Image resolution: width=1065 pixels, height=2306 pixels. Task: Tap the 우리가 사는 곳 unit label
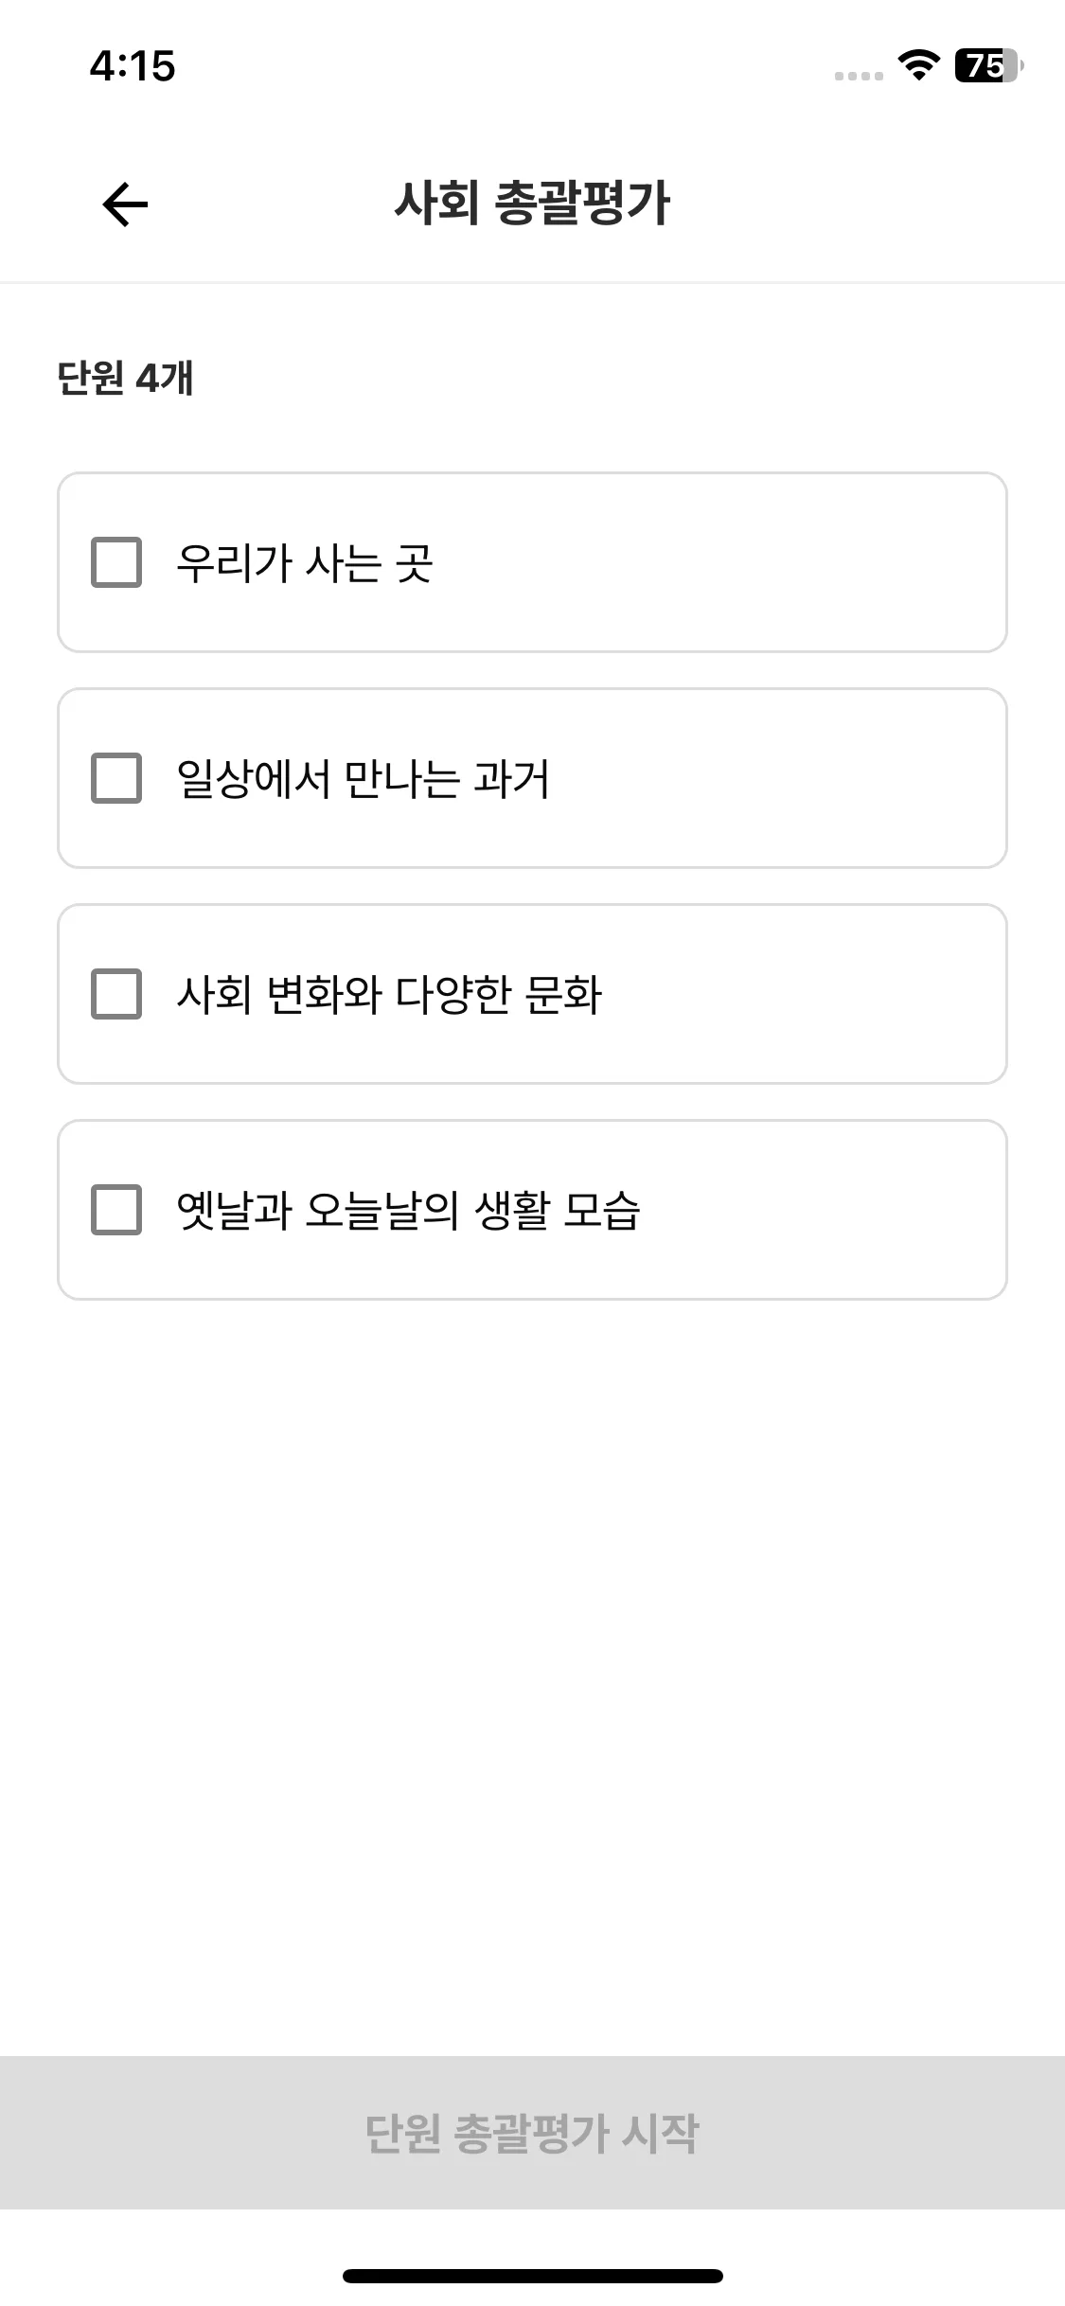click(x=305, y=563)
